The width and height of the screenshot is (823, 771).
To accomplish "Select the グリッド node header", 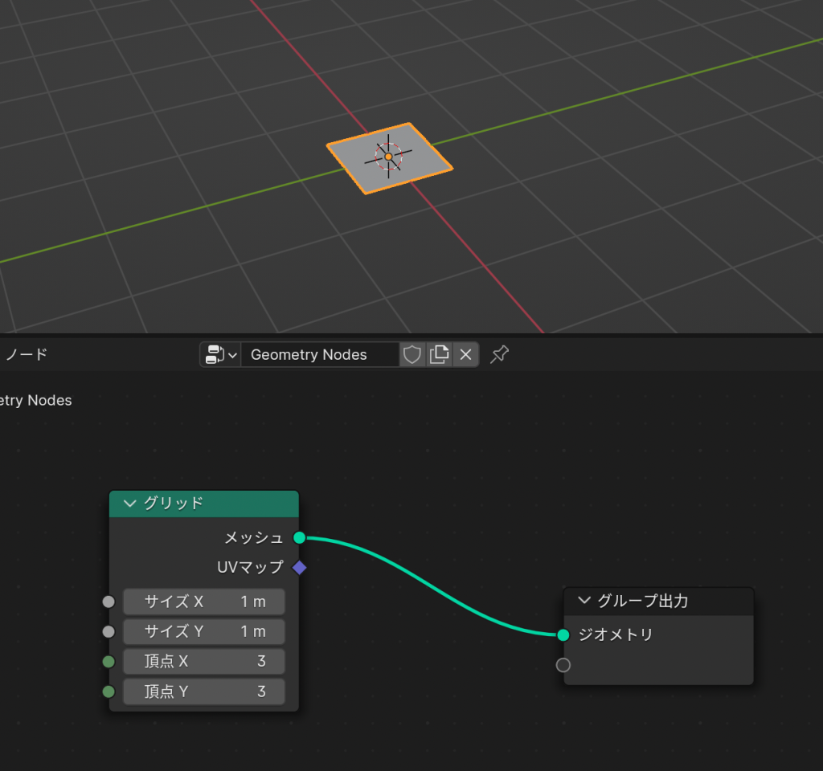I will click(217, 504).
